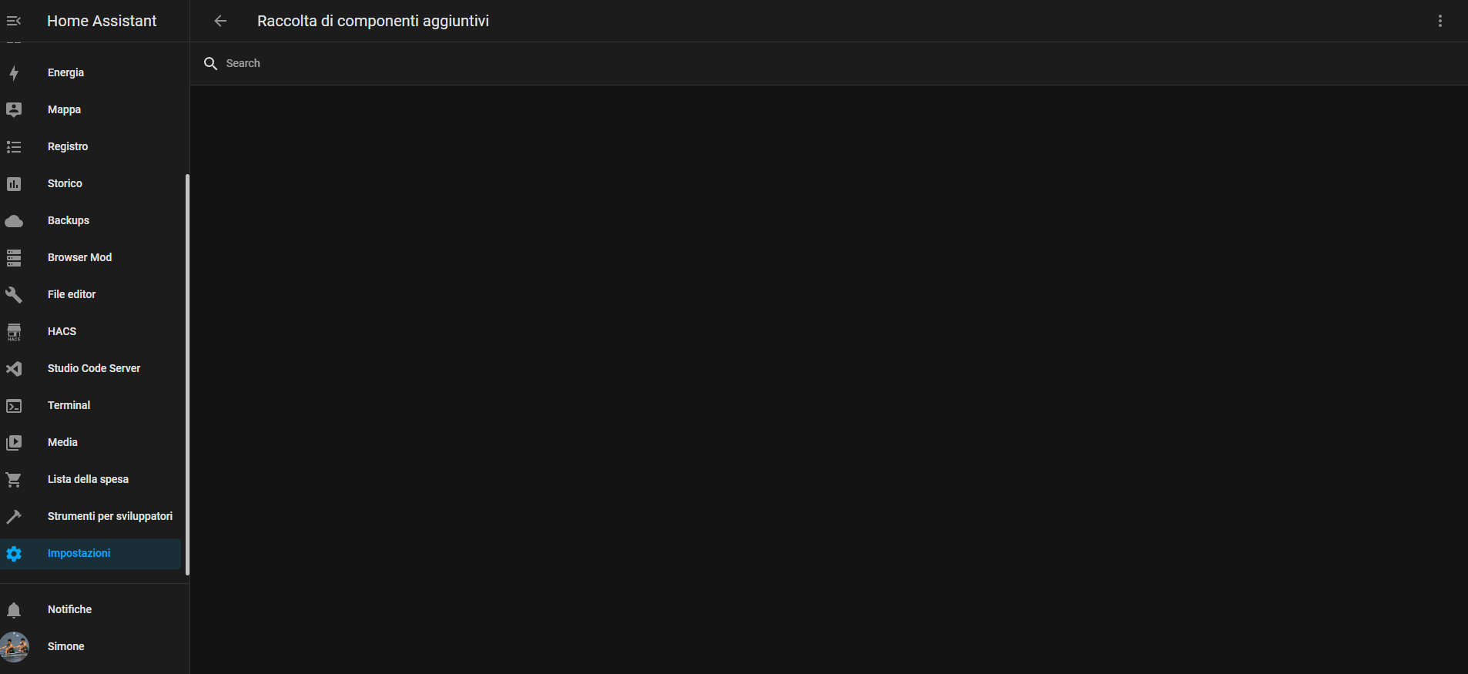Open the Storico chart icon

click(x=14, y=184)
